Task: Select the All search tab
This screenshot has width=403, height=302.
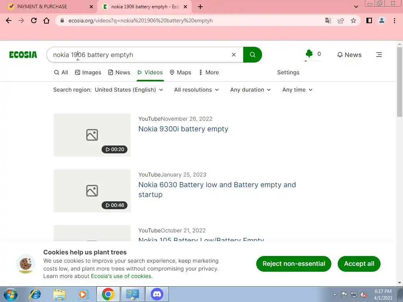Action: coord(61,72)
